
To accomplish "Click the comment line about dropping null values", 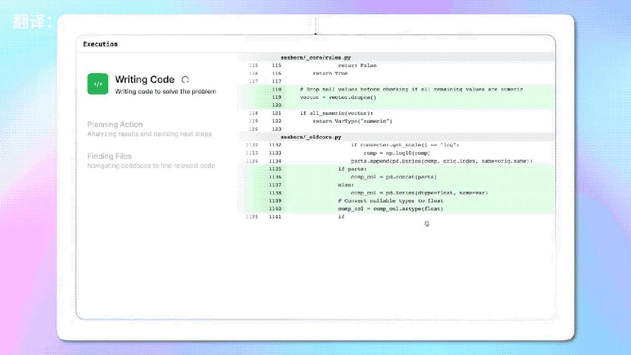I will click(411, 89).
